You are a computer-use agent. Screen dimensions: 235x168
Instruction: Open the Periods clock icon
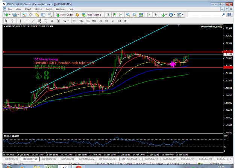171,15
